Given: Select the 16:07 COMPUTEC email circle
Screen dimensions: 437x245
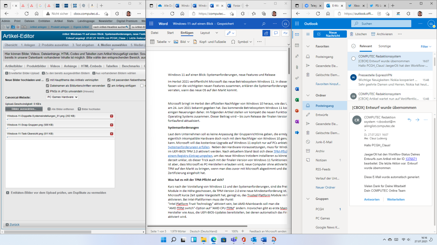Looking at the screenshot, I should [x=353, y=59].
